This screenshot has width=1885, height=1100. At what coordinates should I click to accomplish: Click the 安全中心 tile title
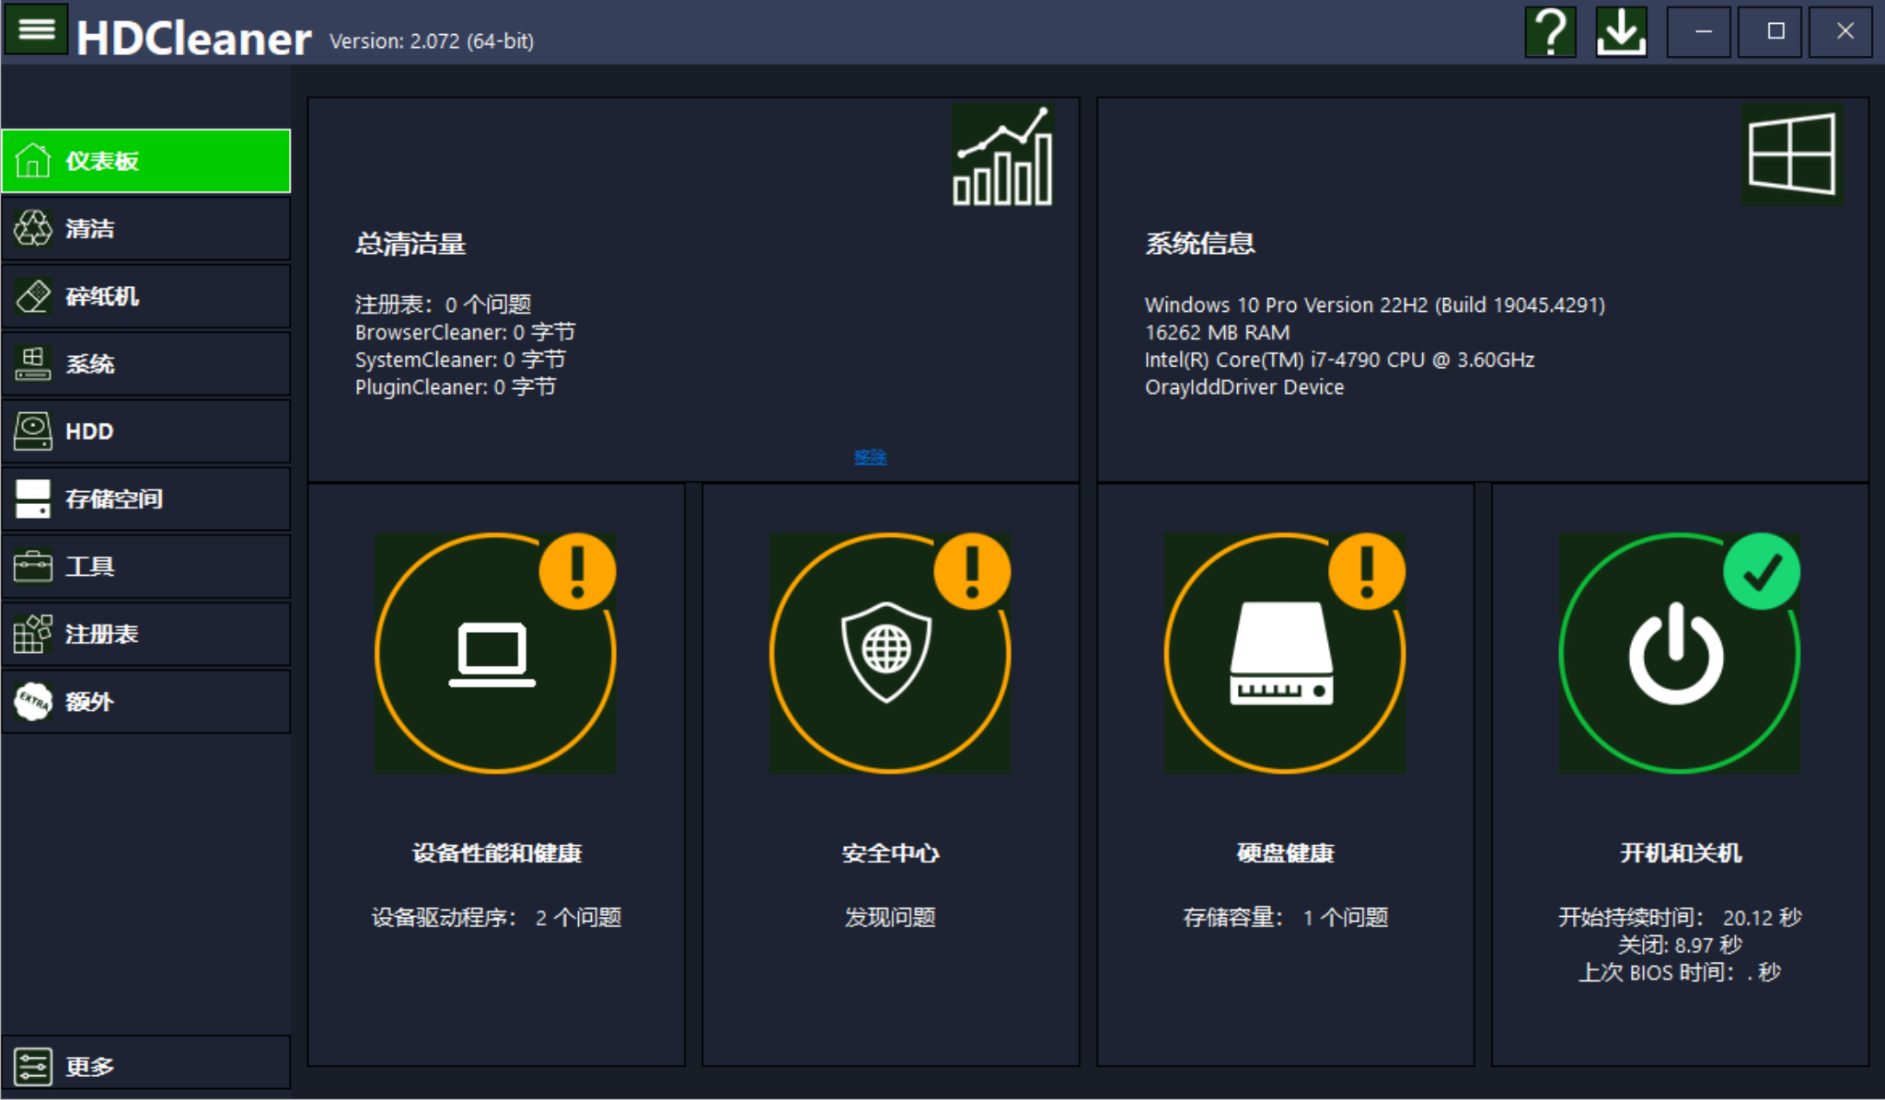pyautogui.click(x=890, y=853)
